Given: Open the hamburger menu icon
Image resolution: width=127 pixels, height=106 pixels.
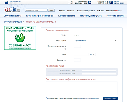Looking at the screenshot, I should point(6,2).
